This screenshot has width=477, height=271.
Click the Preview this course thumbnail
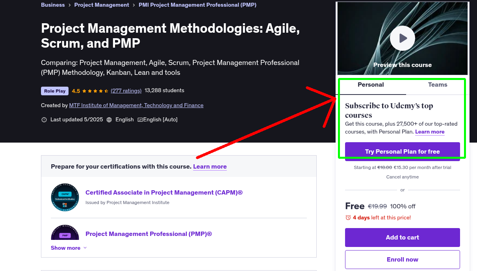click(x=403, y=38)
